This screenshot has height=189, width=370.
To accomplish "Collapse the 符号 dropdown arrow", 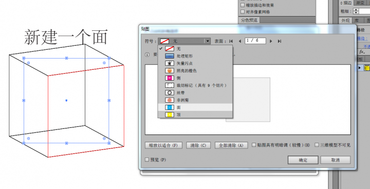I will click(208, 41).
